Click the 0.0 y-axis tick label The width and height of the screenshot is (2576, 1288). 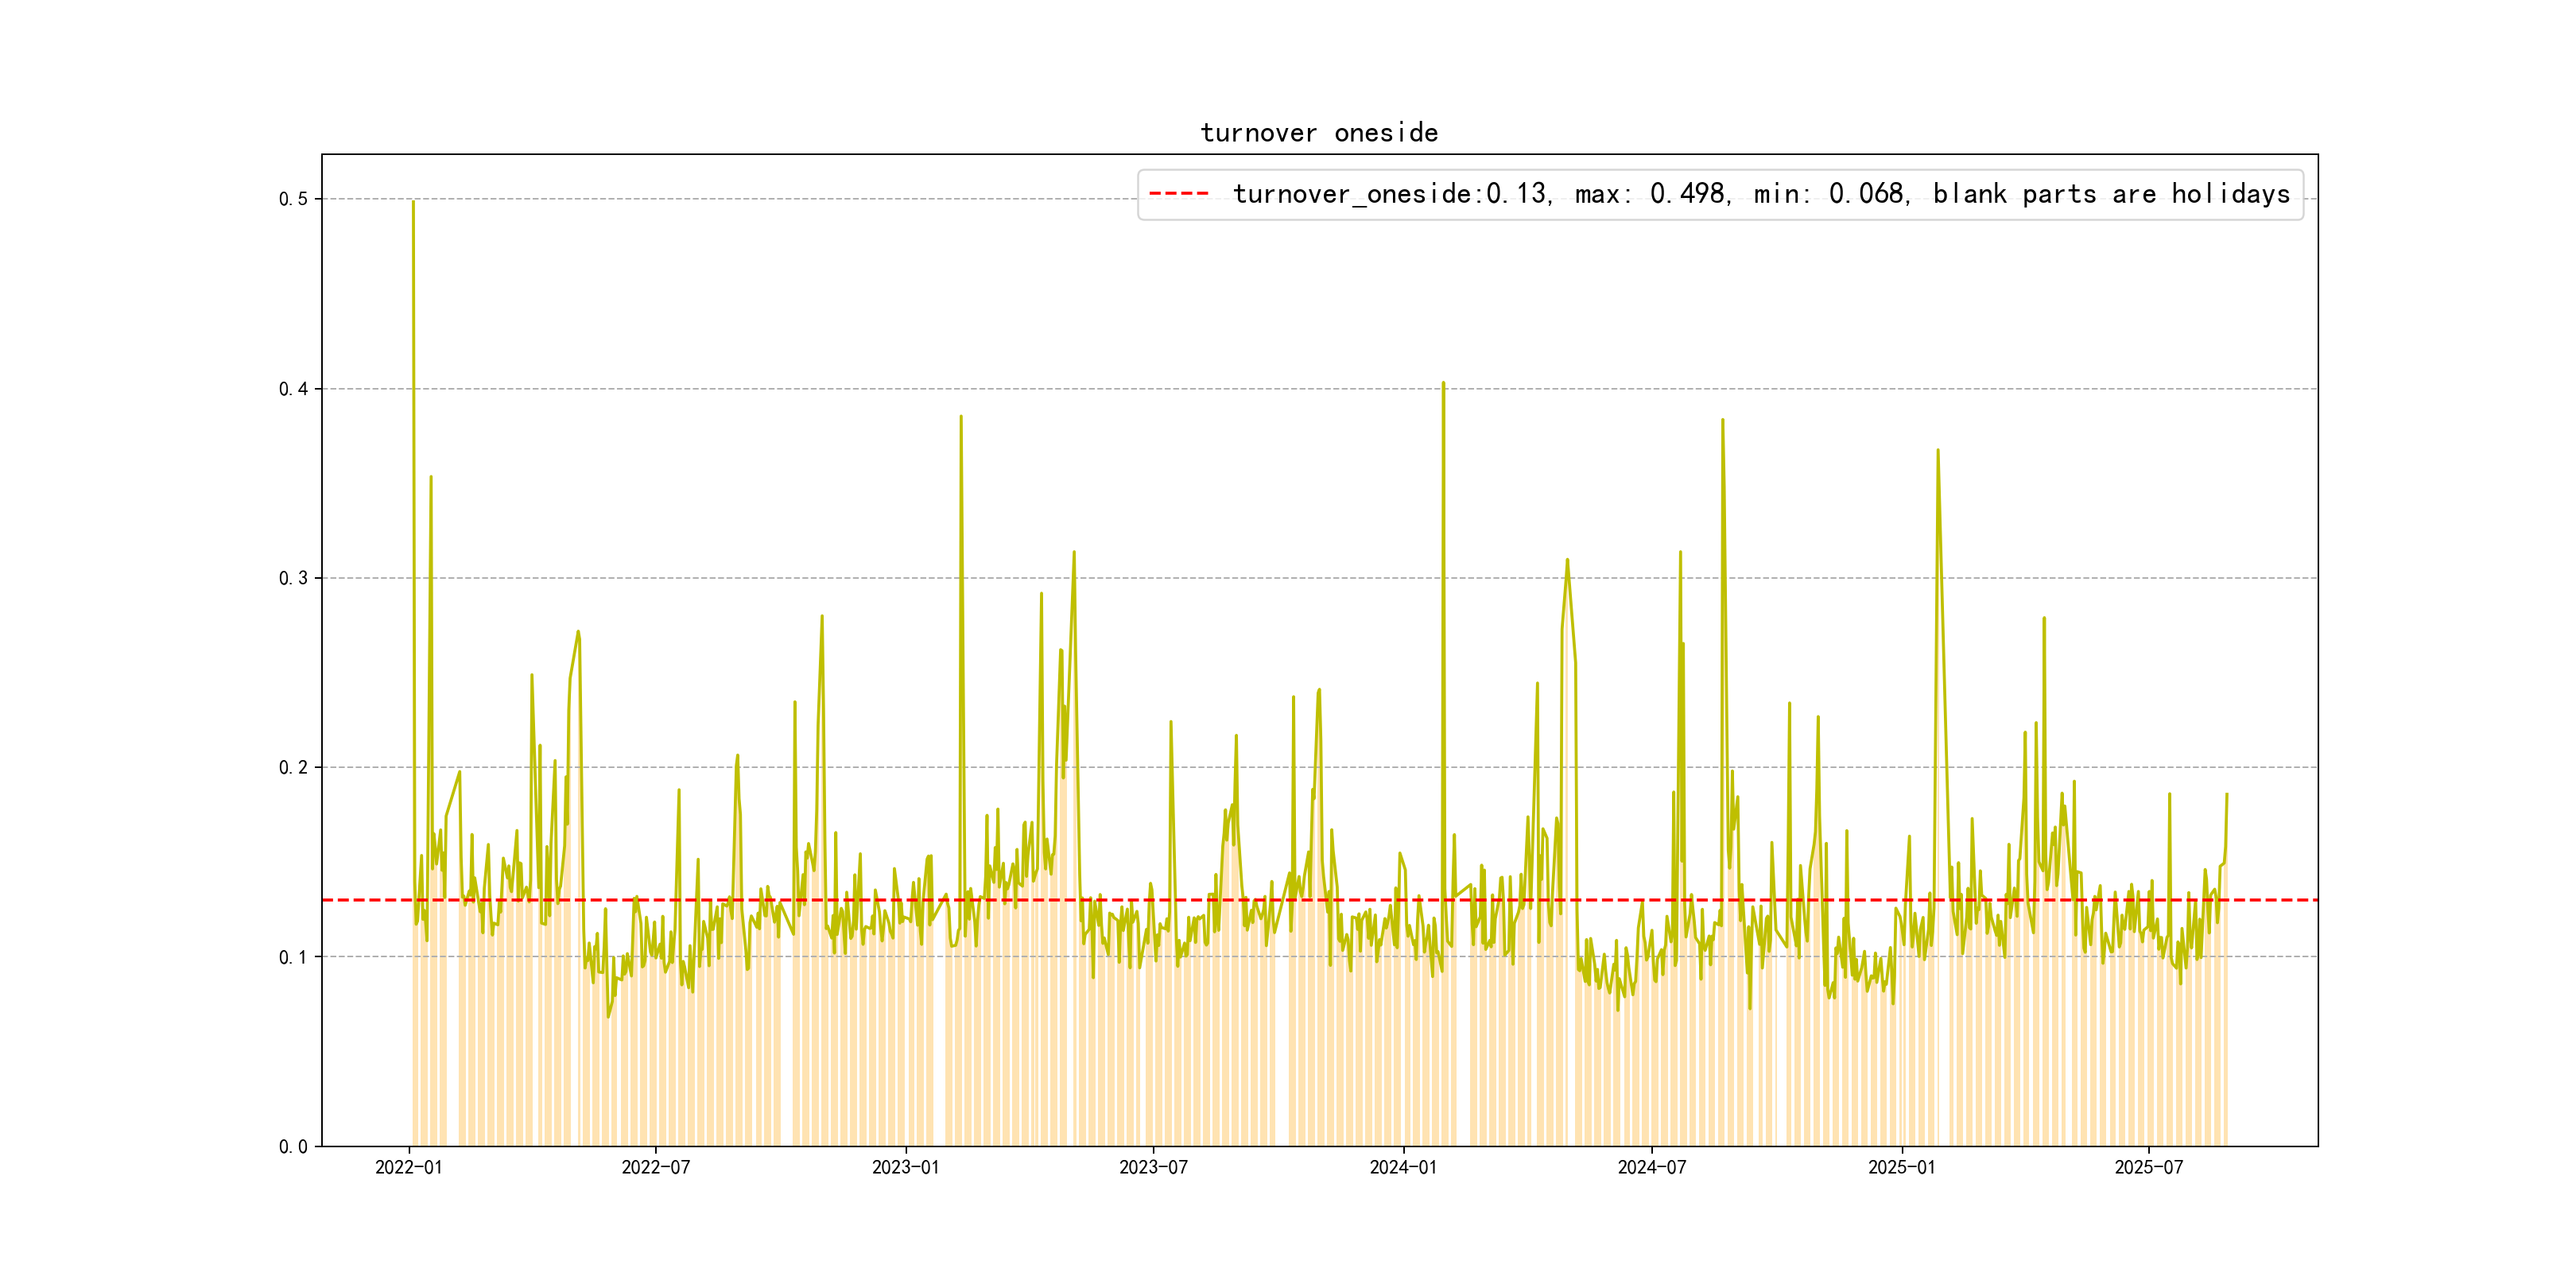tap(293, 1147)
